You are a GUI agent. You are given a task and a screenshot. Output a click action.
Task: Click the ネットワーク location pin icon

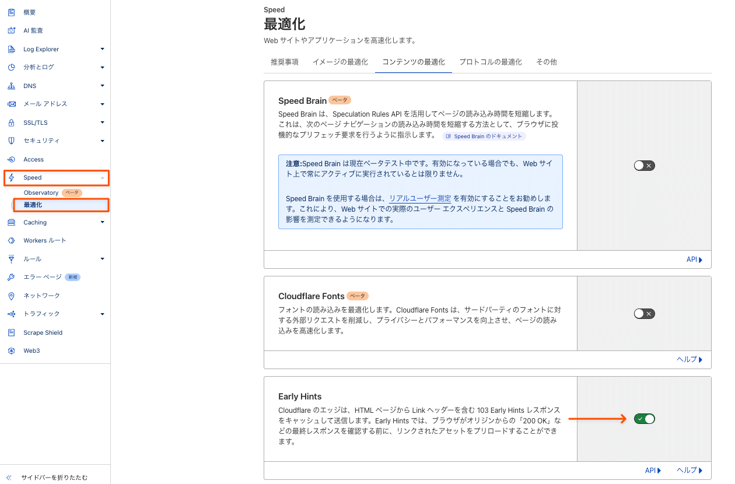tap(11, 296)
